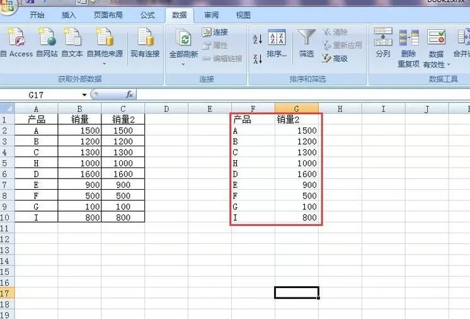Select column D header

pos(166,108)
